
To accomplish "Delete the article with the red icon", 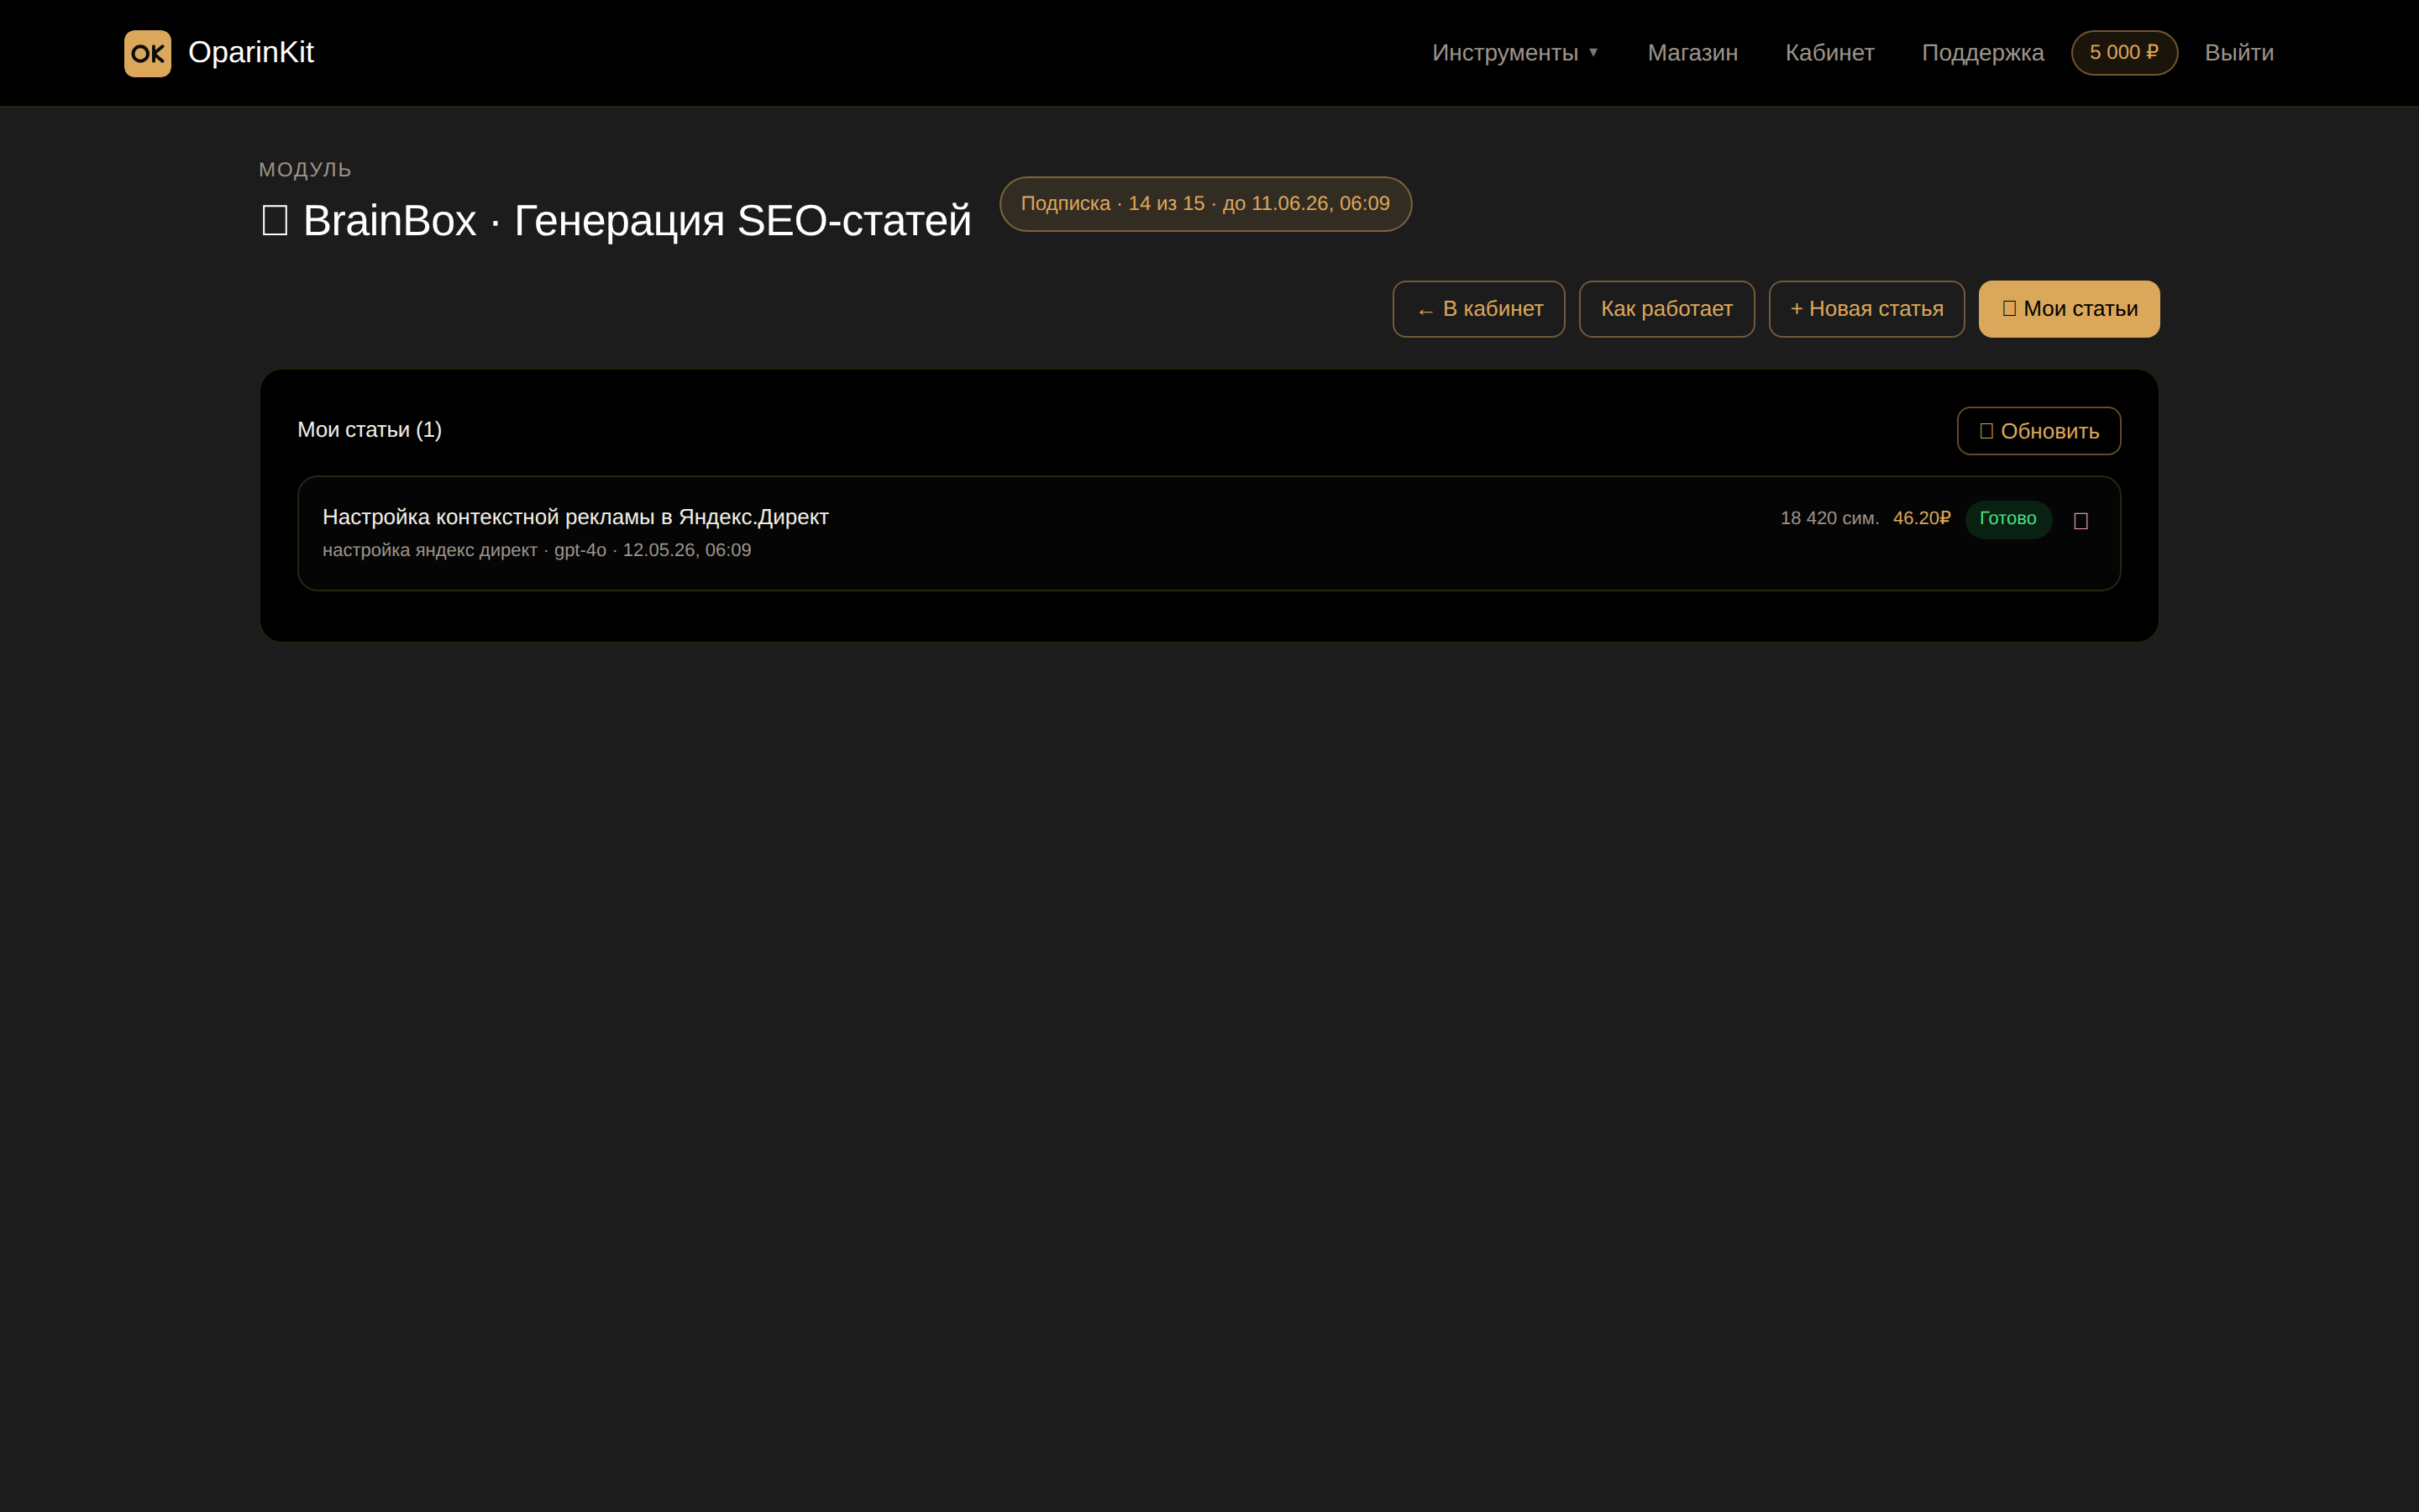I will point(2081,520).
